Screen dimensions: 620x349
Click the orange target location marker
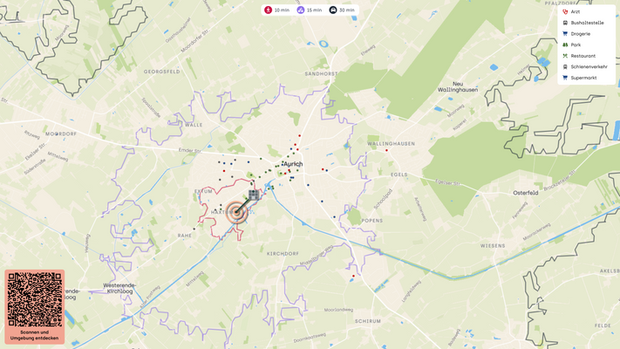236,213
